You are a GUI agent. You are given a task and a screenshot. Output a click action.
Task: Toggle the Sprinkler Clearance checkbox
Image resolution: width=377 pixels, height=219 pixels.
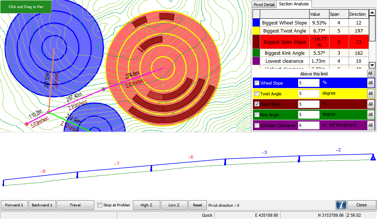pyautogui.click(x=257, y=125)
